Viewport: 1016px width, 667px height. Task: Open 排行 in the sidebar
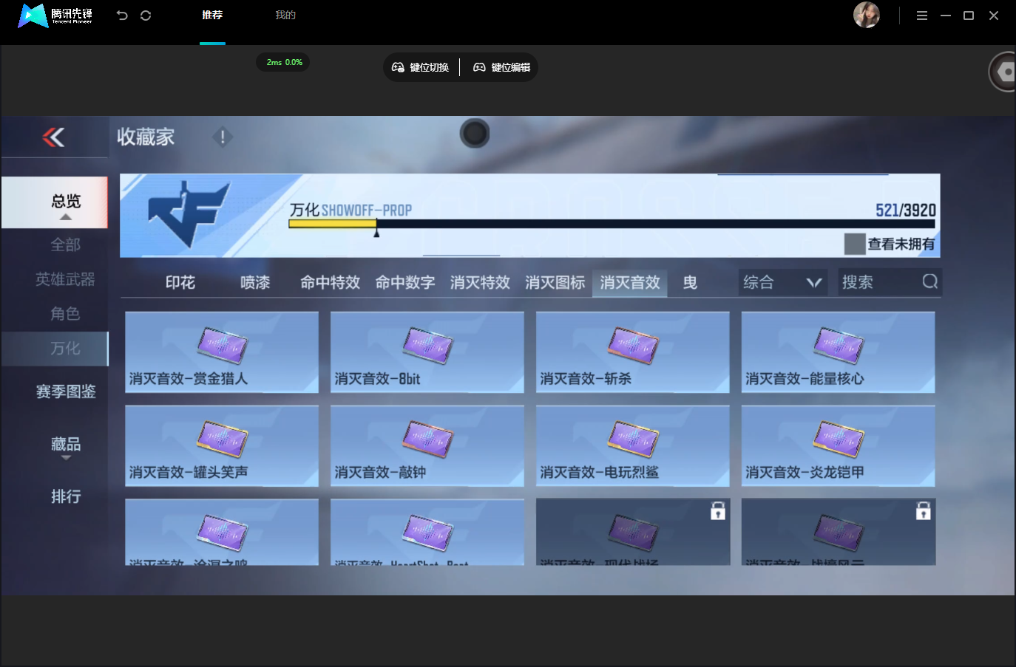click(66, 496)
